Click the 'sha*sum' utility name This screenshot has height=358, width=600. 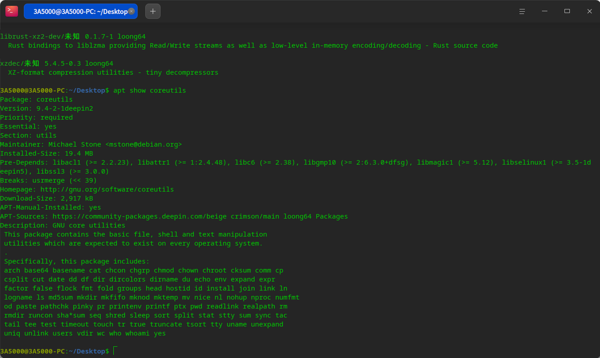pyautogui.click(x=71, y=315)
